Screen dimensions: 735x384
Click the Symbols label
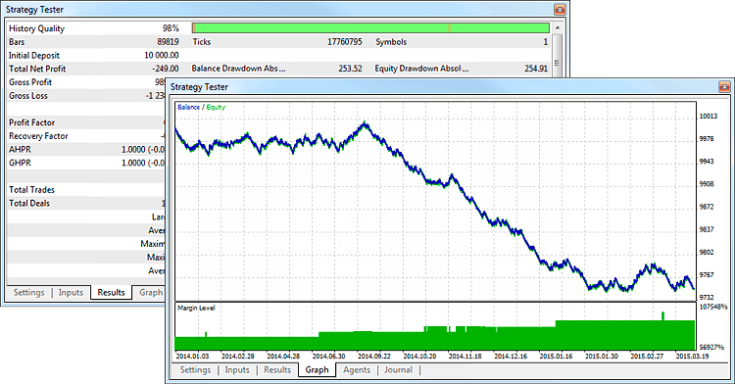pyautogui.click(x=391, y=42)
